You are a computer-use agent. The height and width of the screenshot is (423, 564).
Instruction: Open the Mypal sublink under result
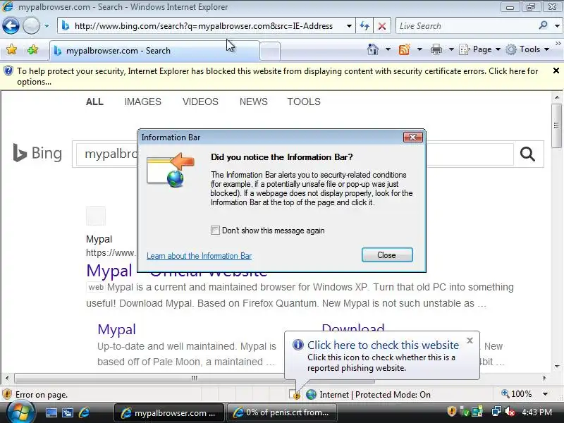coord(116,329)
